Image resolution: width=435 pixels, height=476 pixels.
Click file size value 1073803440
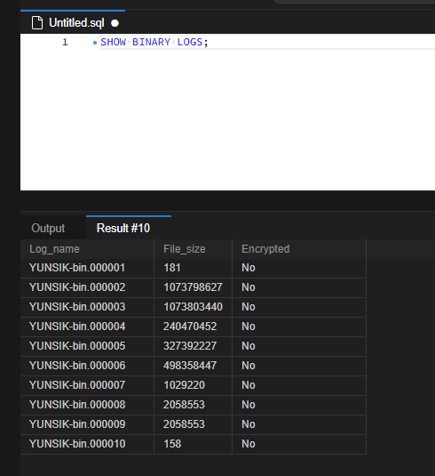click(193, 307)
